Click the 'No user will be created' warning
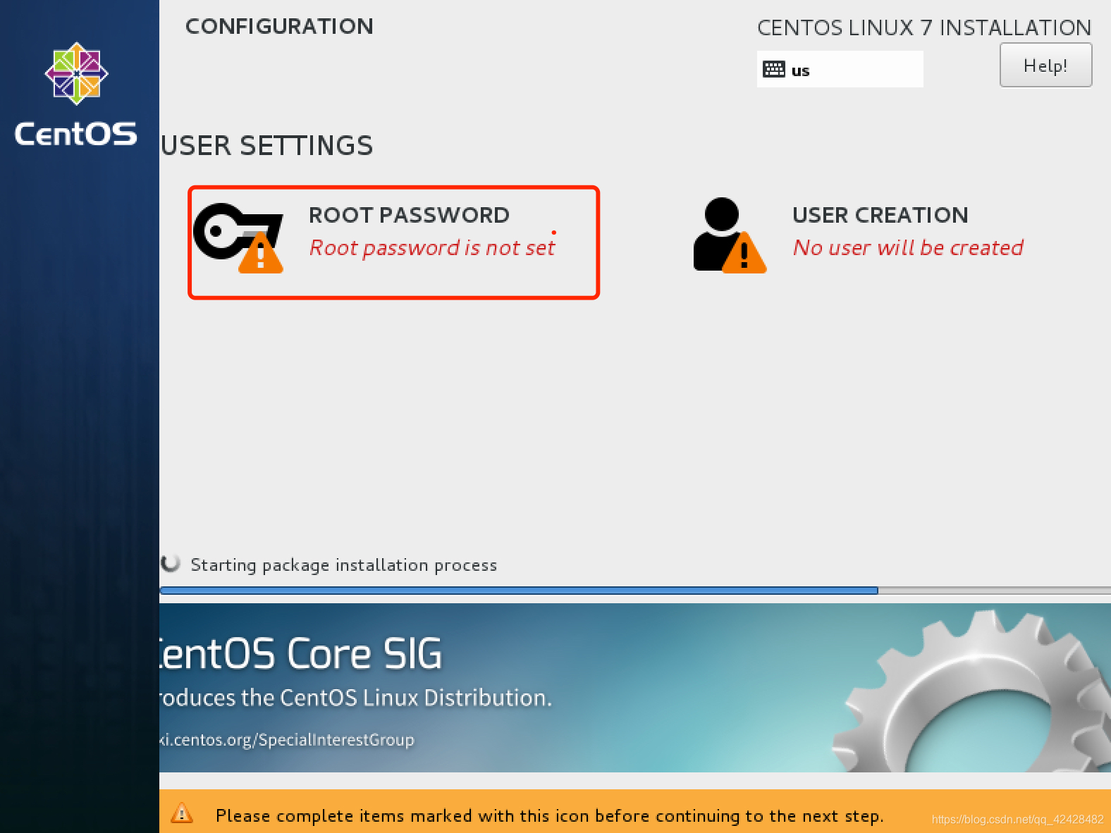 pos(908,247)
